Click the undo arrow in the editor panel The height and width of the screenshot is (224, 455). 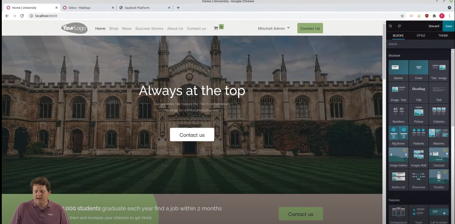pyautogui.click(x=390, y=26)
